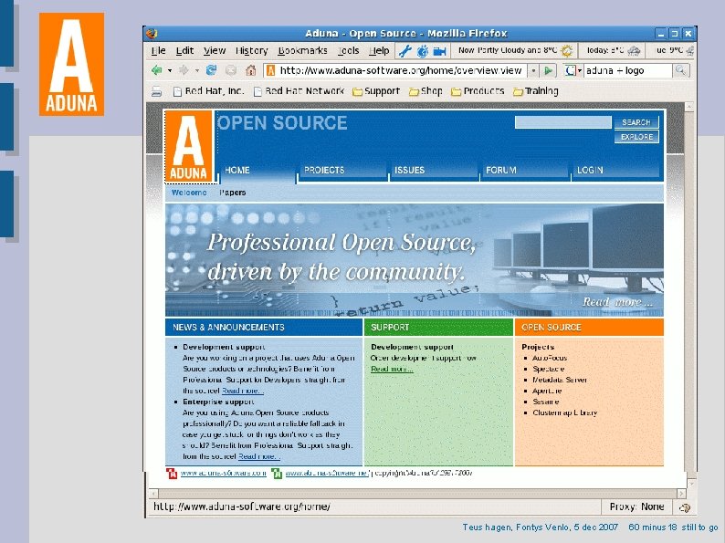
Task: Open the Edit menu
Action: pos(184,50)
